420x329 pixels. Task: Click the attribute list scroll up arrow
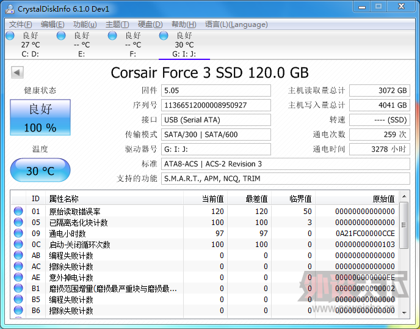click(x=404, y=196)
